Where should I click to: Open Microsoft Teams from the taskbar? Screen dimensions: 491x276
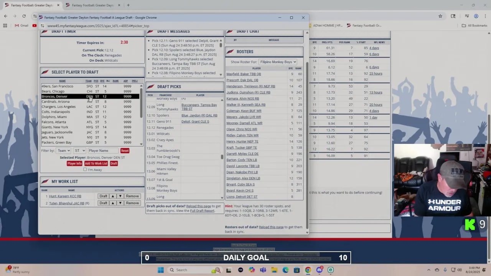263,270
